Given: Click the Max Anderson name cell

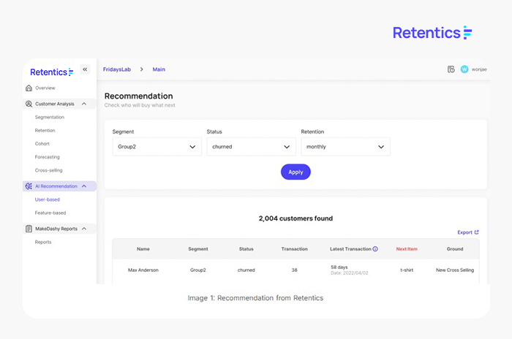Looking at the screenshot, I should 143,270.
